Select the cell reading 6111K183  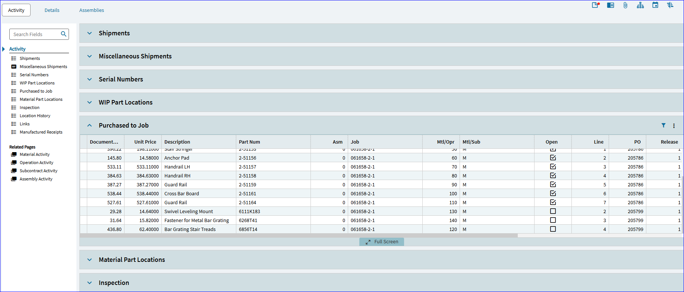tap(273, 211)
